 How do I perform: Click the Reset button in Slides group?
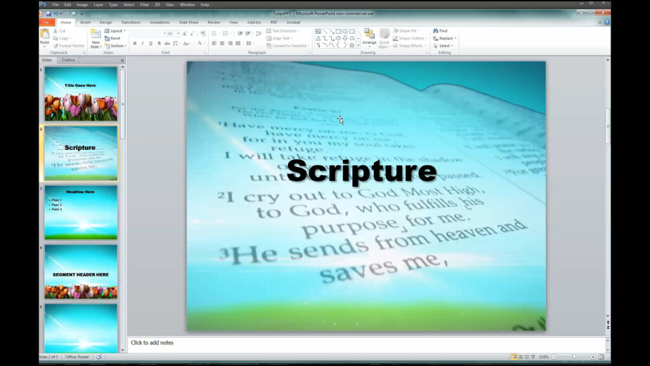pos(114,37)
